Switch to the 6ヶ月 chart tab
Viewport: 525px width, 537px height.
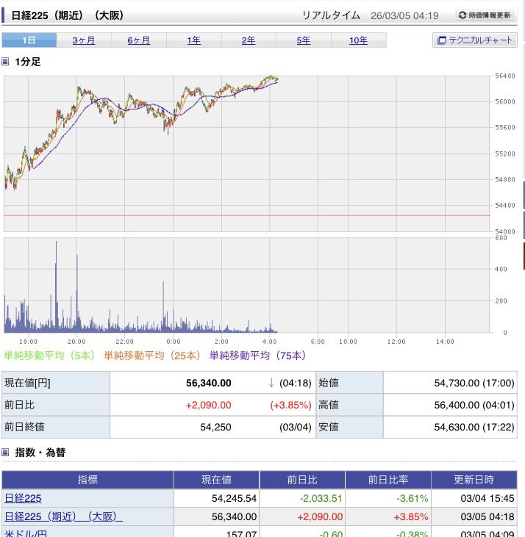(x=139, y=40)
